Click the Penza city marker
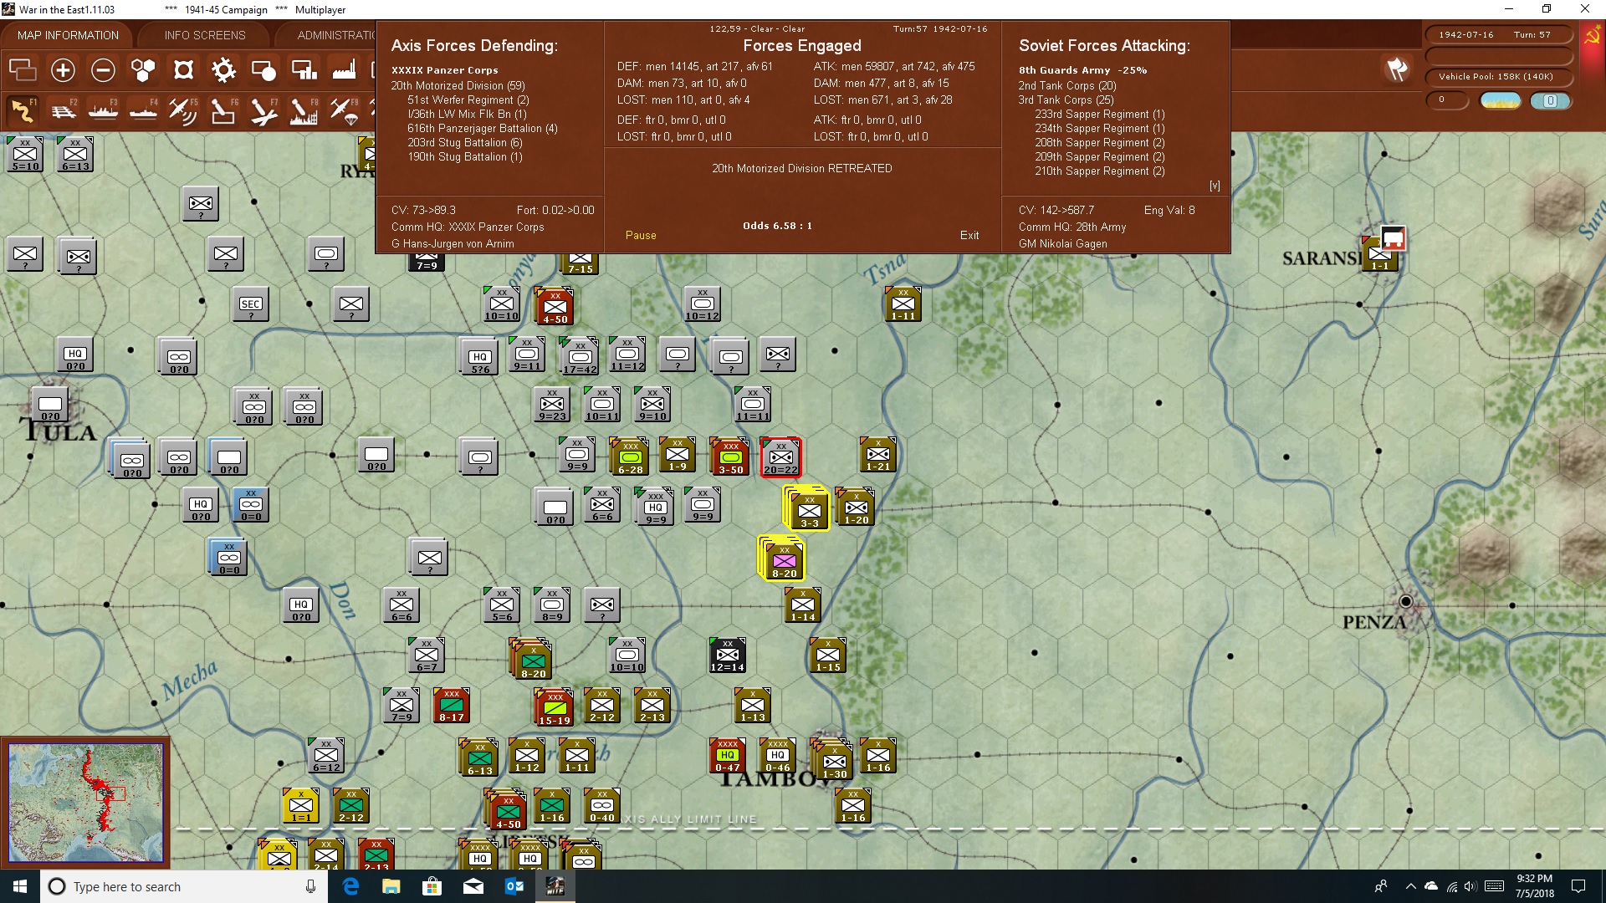This screenshot has width=1606, height=903. click(x=1405, y=601)
